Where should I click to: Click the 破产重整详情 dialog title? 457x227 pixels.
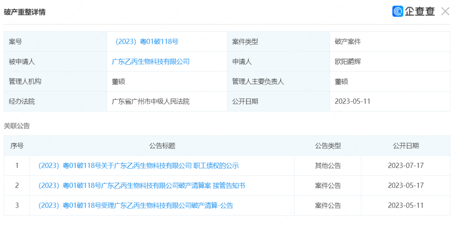click(25, 12)
